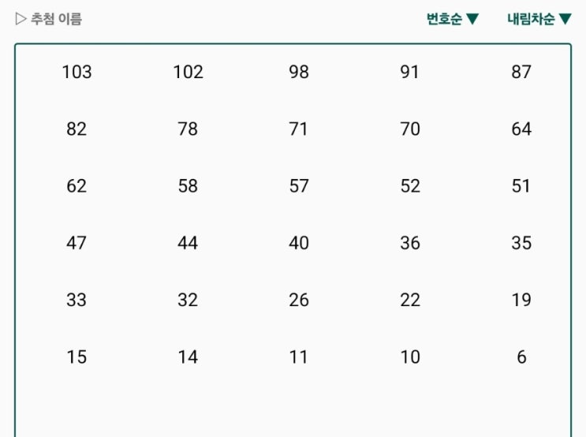The image size is (586, 437).
Task: Select number 14 in the last row
Action: pyautogui.click(x=188, y=357)
